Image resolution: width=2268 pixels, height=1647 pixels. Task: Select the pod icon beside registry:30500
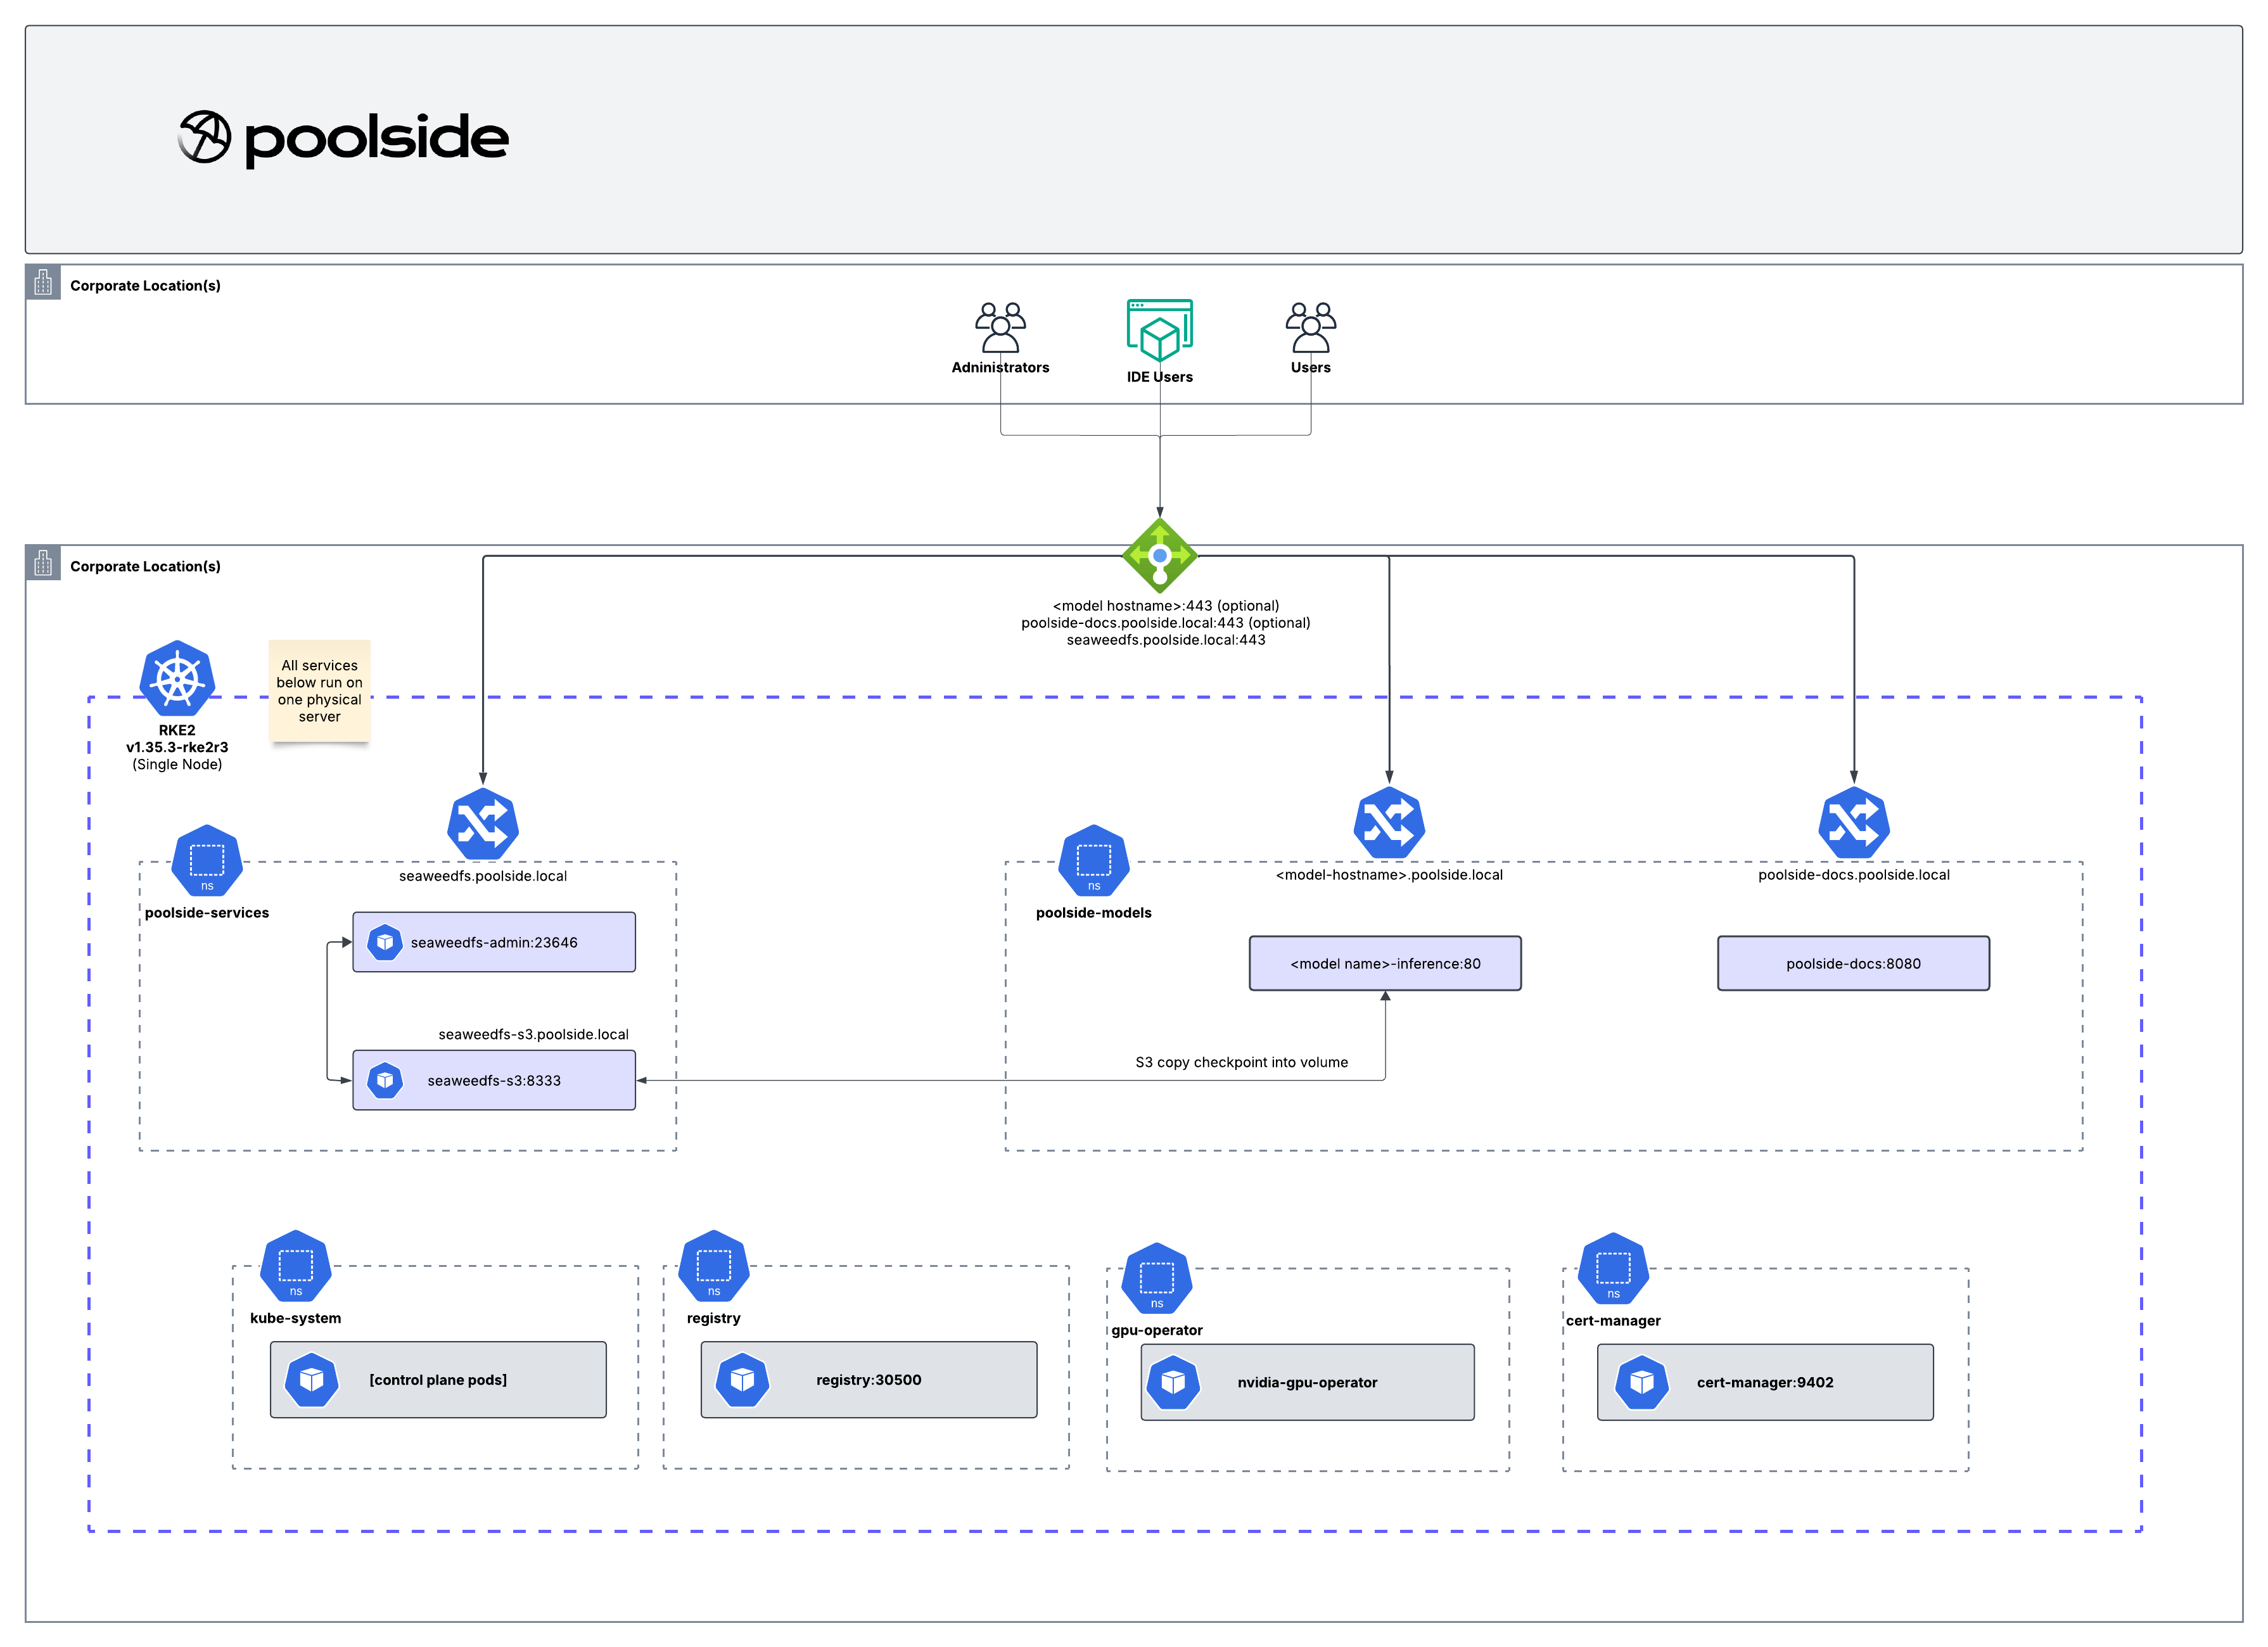pos(742,1380)
